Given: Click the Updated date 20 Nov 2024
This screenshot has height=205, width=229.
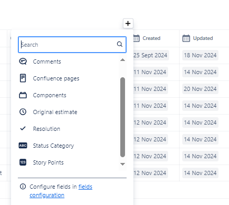Looking at the screenshot, I should [200, 89].
